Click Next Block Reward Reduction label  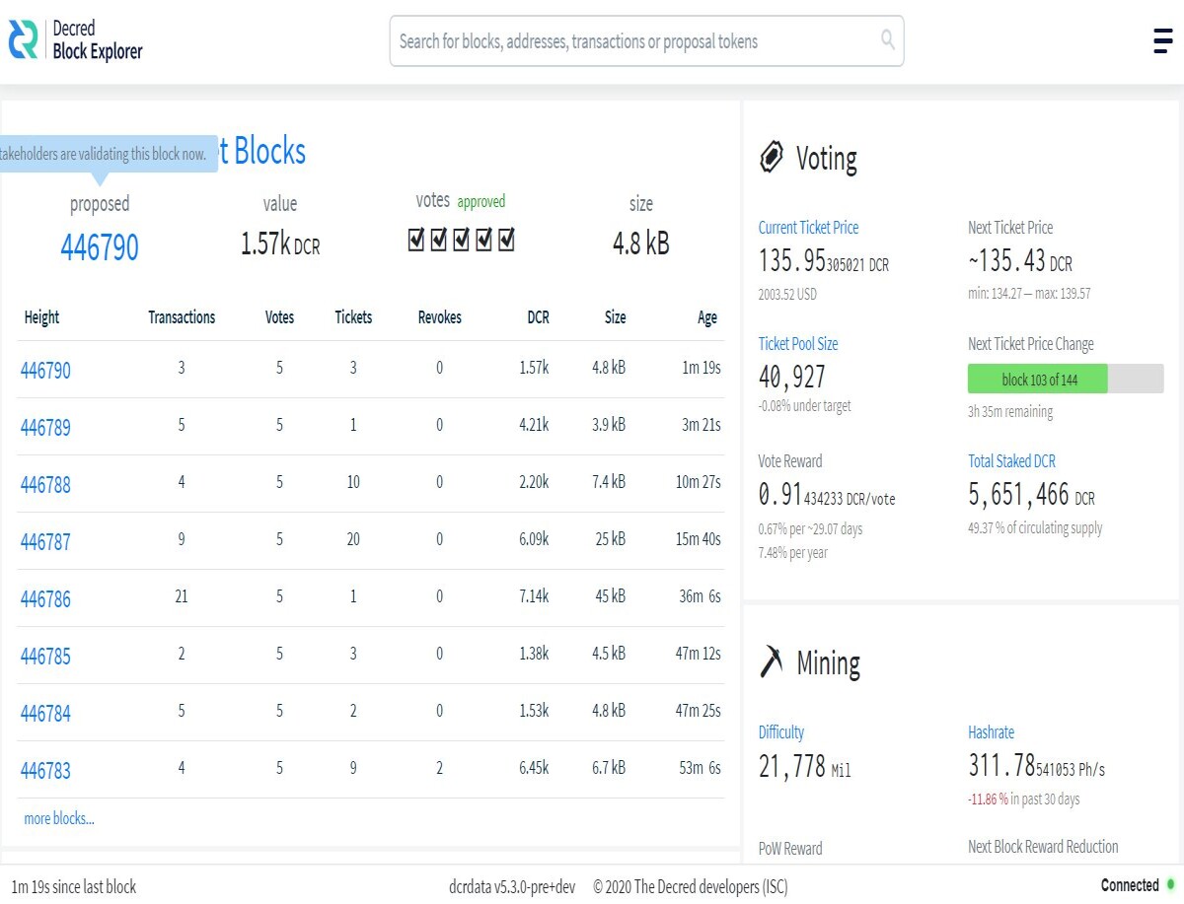(x=1043, y=847)
